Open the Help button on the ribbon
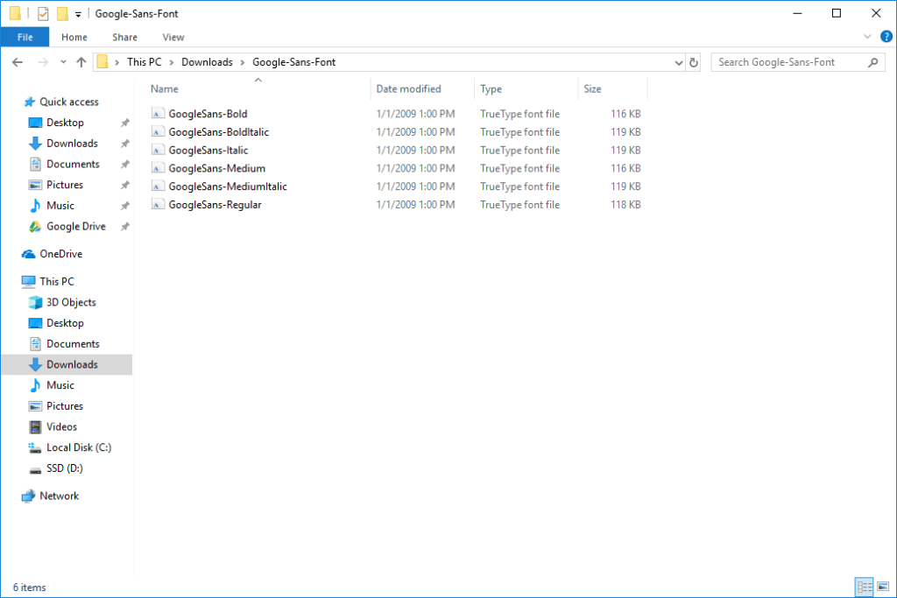The height and width of the screenshot is (598, 897). coord(885,36)
